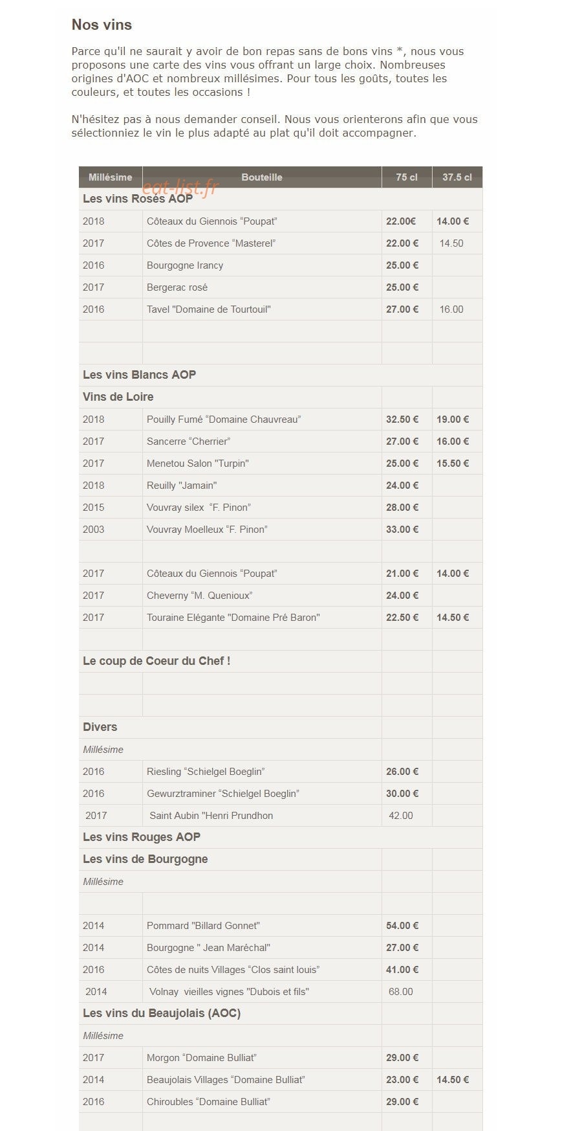
Task: Click Beaujolais Villages 14.50 € half-bottle price
Action: coord(453,1080)
